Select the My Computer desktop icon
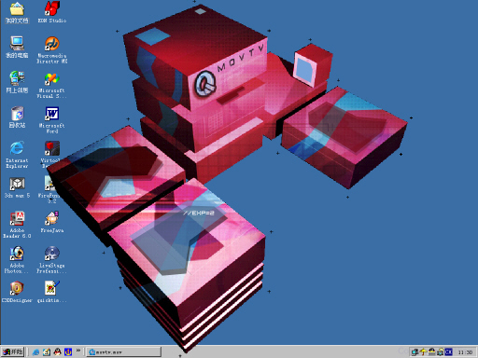This screenshot has height=358, width=478. pyautogui.click(x=17, y=48)
